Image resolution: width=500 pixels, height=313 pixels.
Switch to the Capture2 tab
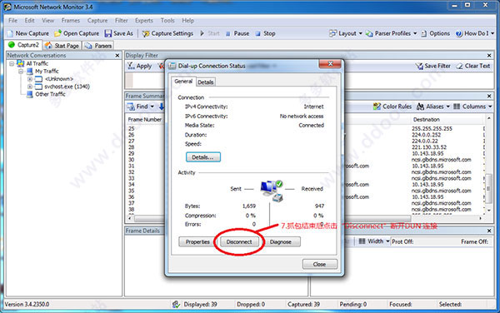pyautogui.click(x=23, y=45)
